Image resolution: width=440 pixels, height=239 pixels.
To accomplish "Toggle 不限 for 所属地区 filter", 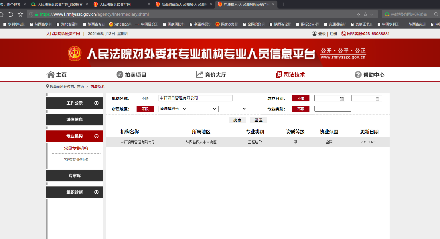I will [x=145, y=109].
